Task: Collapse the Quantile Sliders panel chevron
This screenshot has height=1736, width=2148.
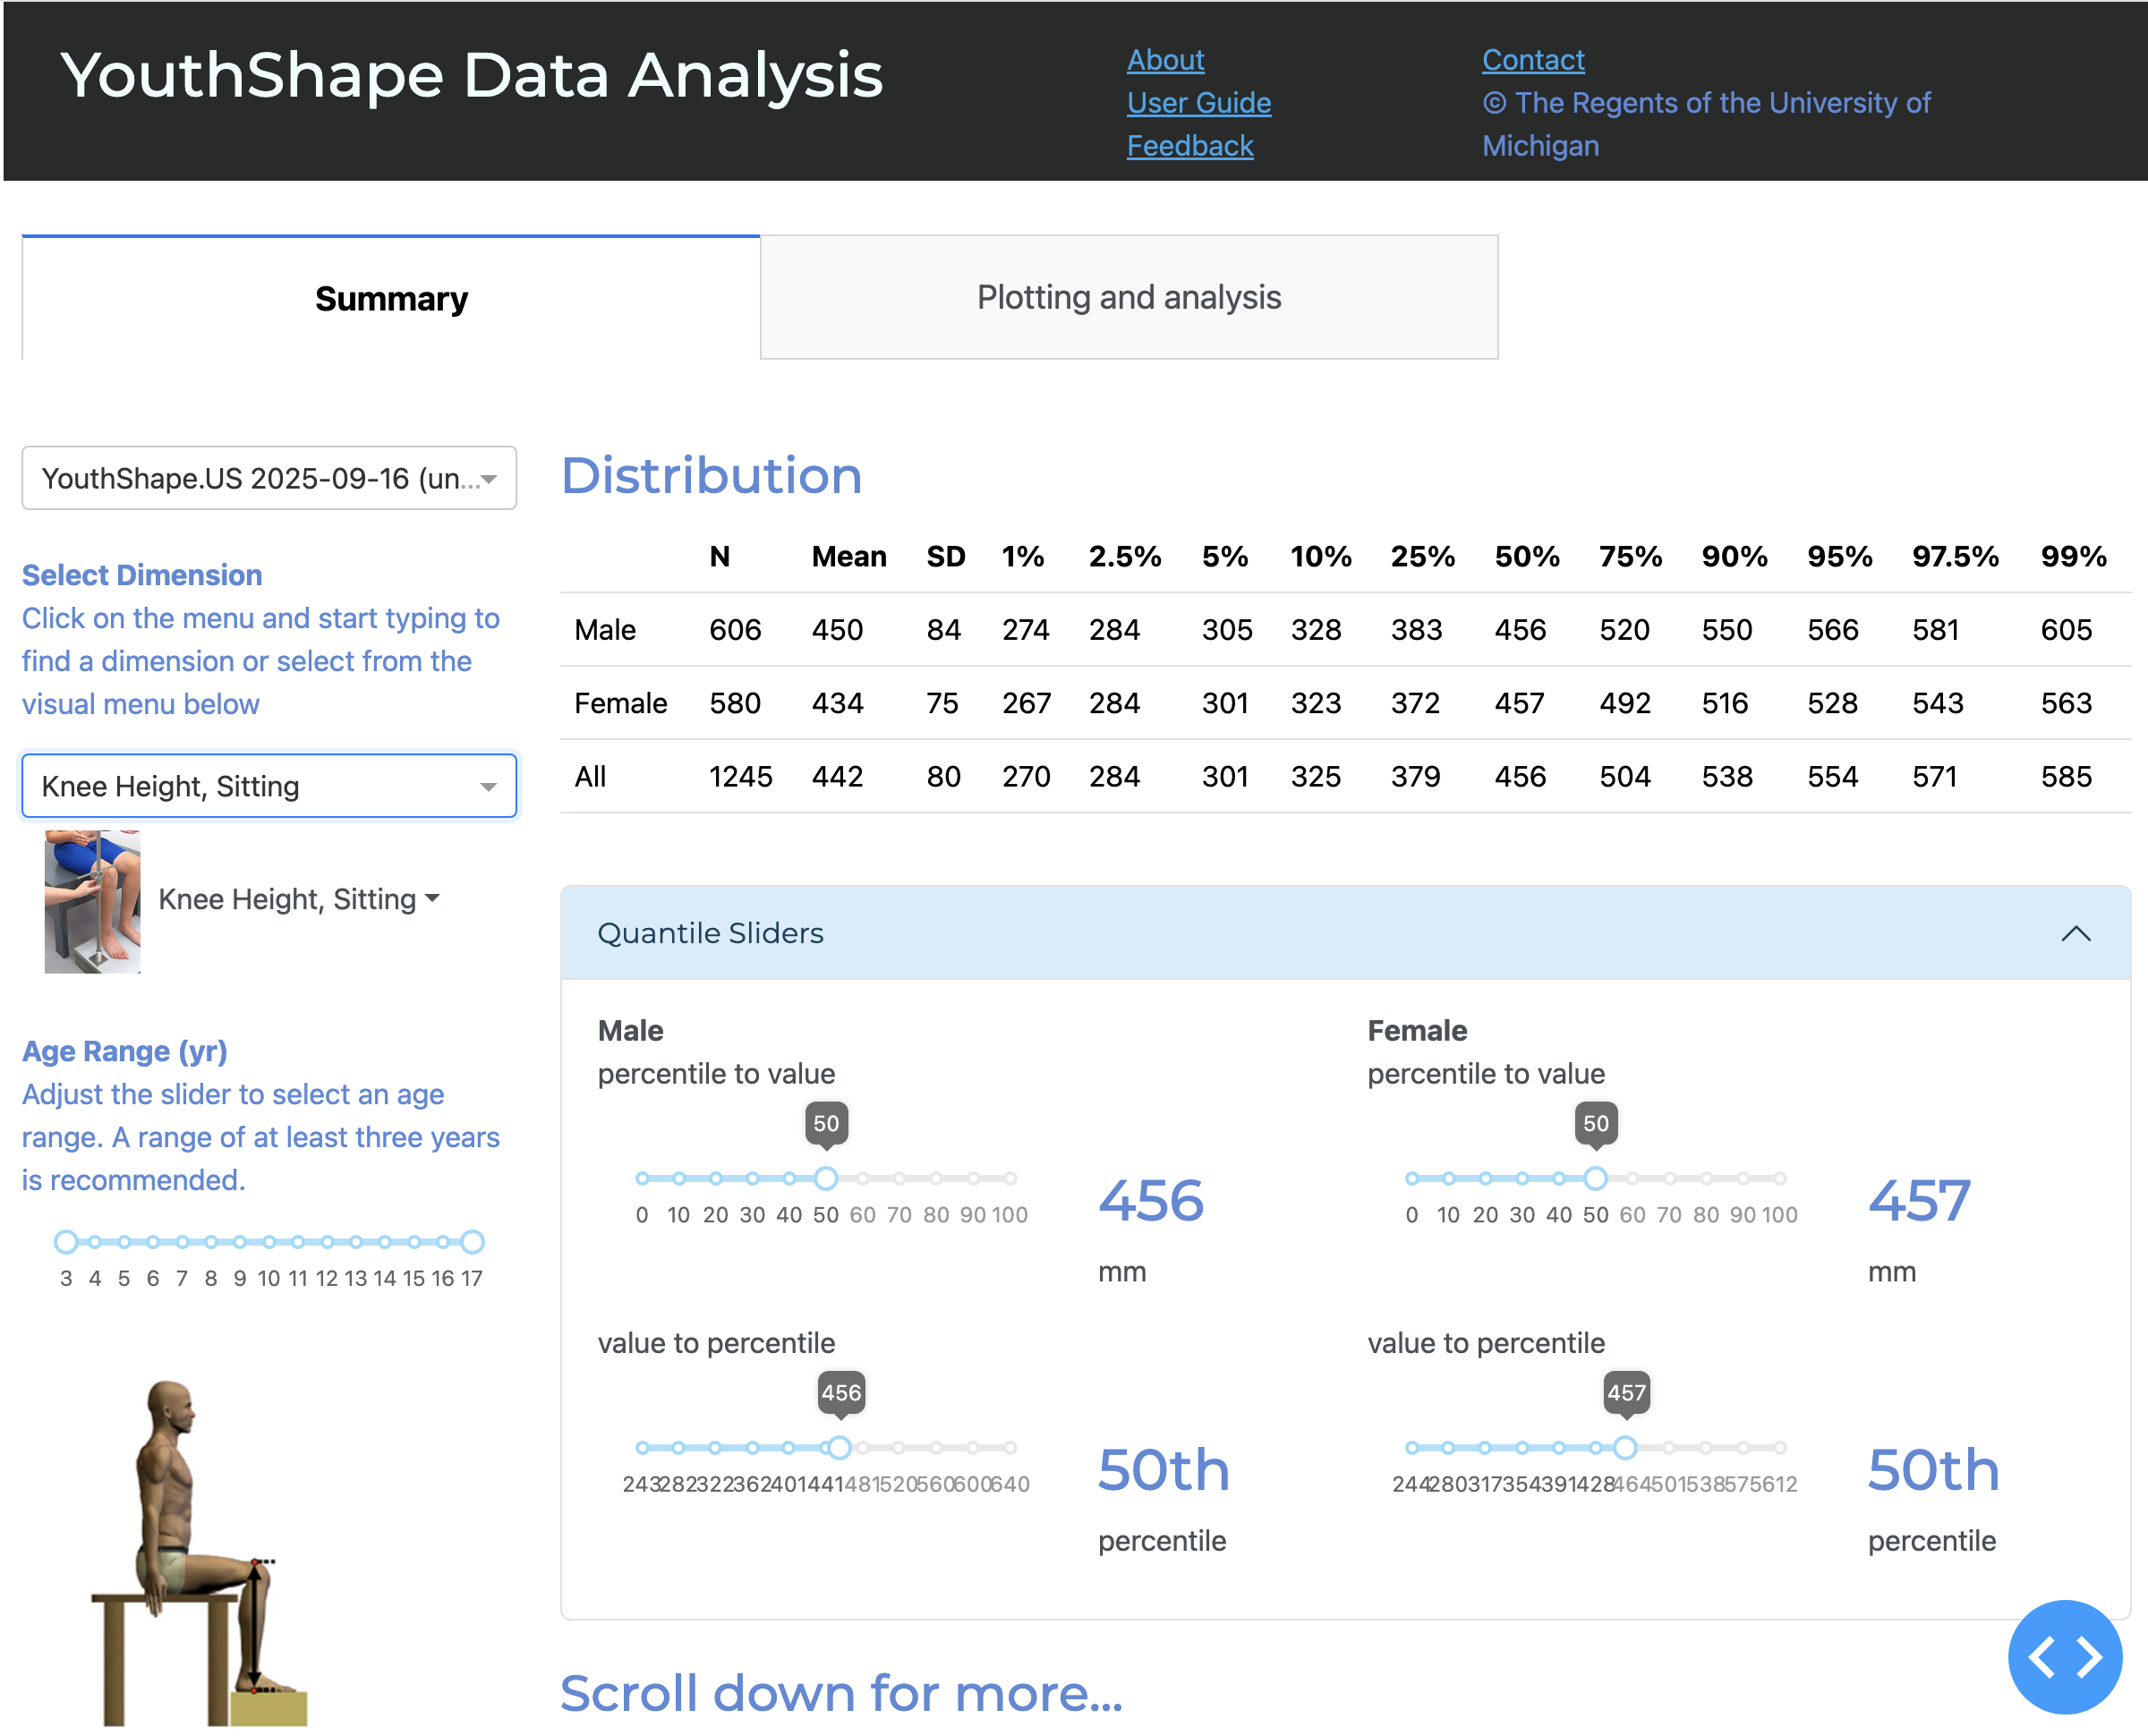Action: click(2075, 933)
